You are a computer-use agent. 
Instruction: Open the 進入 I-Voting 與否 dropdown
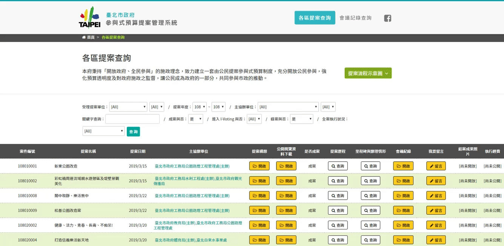[x=254, y=119]
